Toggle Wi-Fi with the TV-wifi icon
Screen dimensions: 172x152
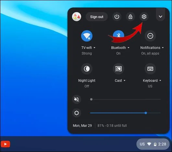tap(87, 36)
